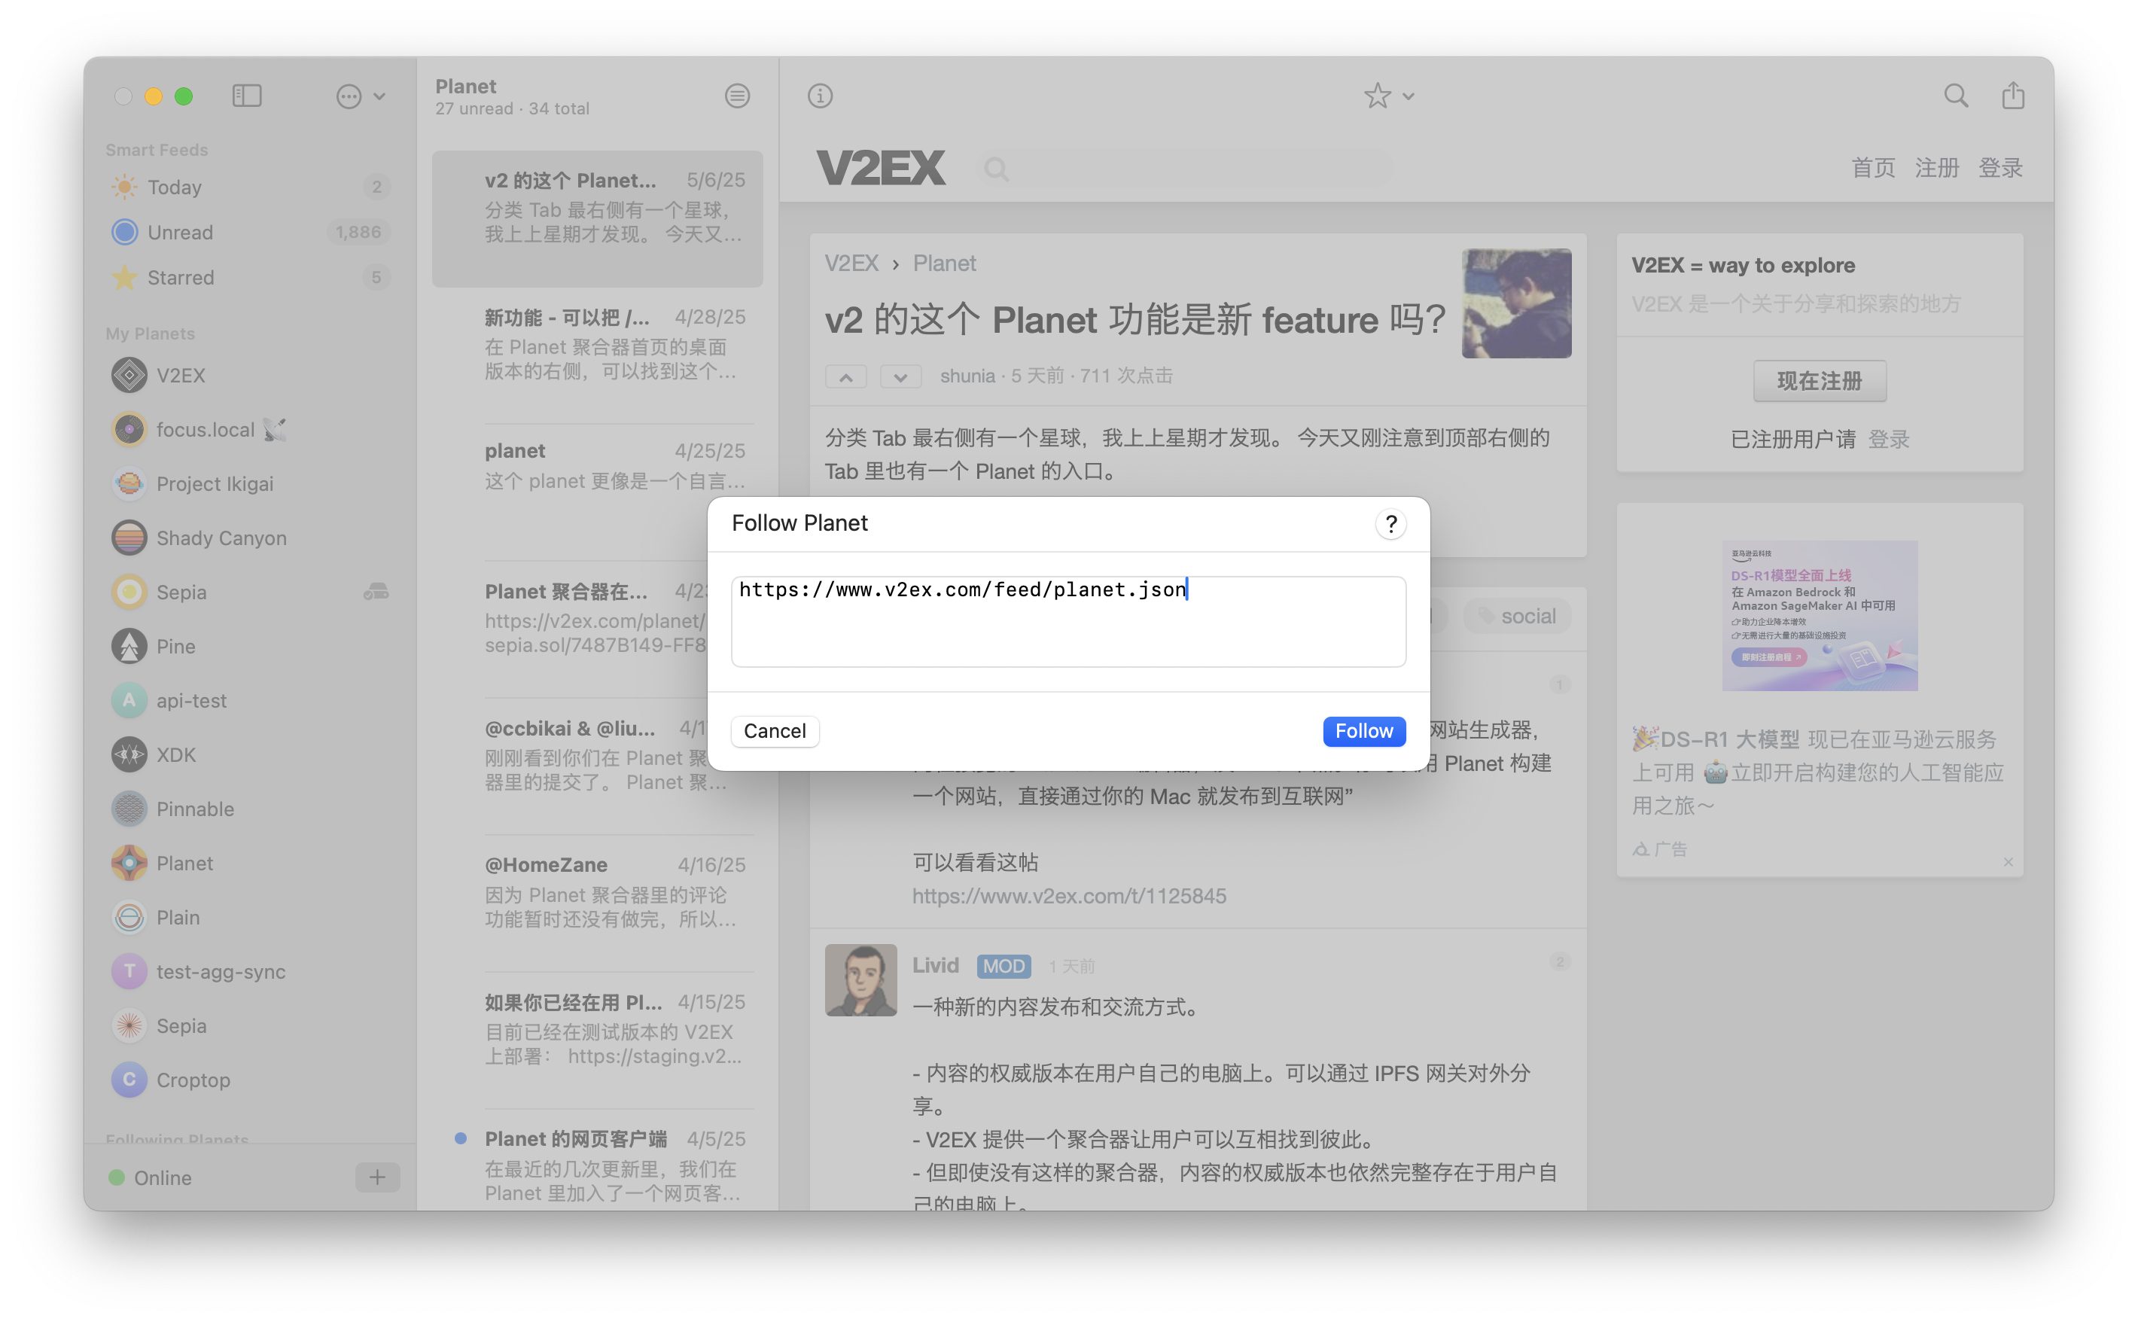Click the info icon above the article view
The image size is (2138, 1322).
tap(819, 96)
